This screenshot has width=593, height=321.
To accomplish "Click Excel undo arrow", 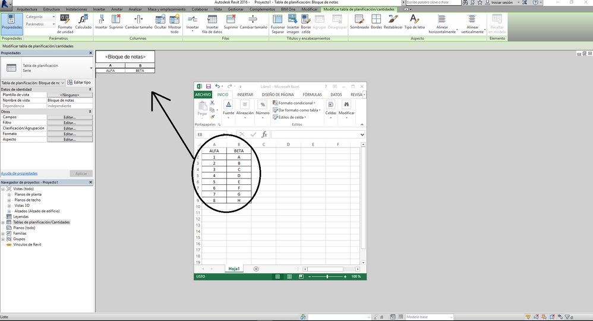I will (x=217, y=86).
